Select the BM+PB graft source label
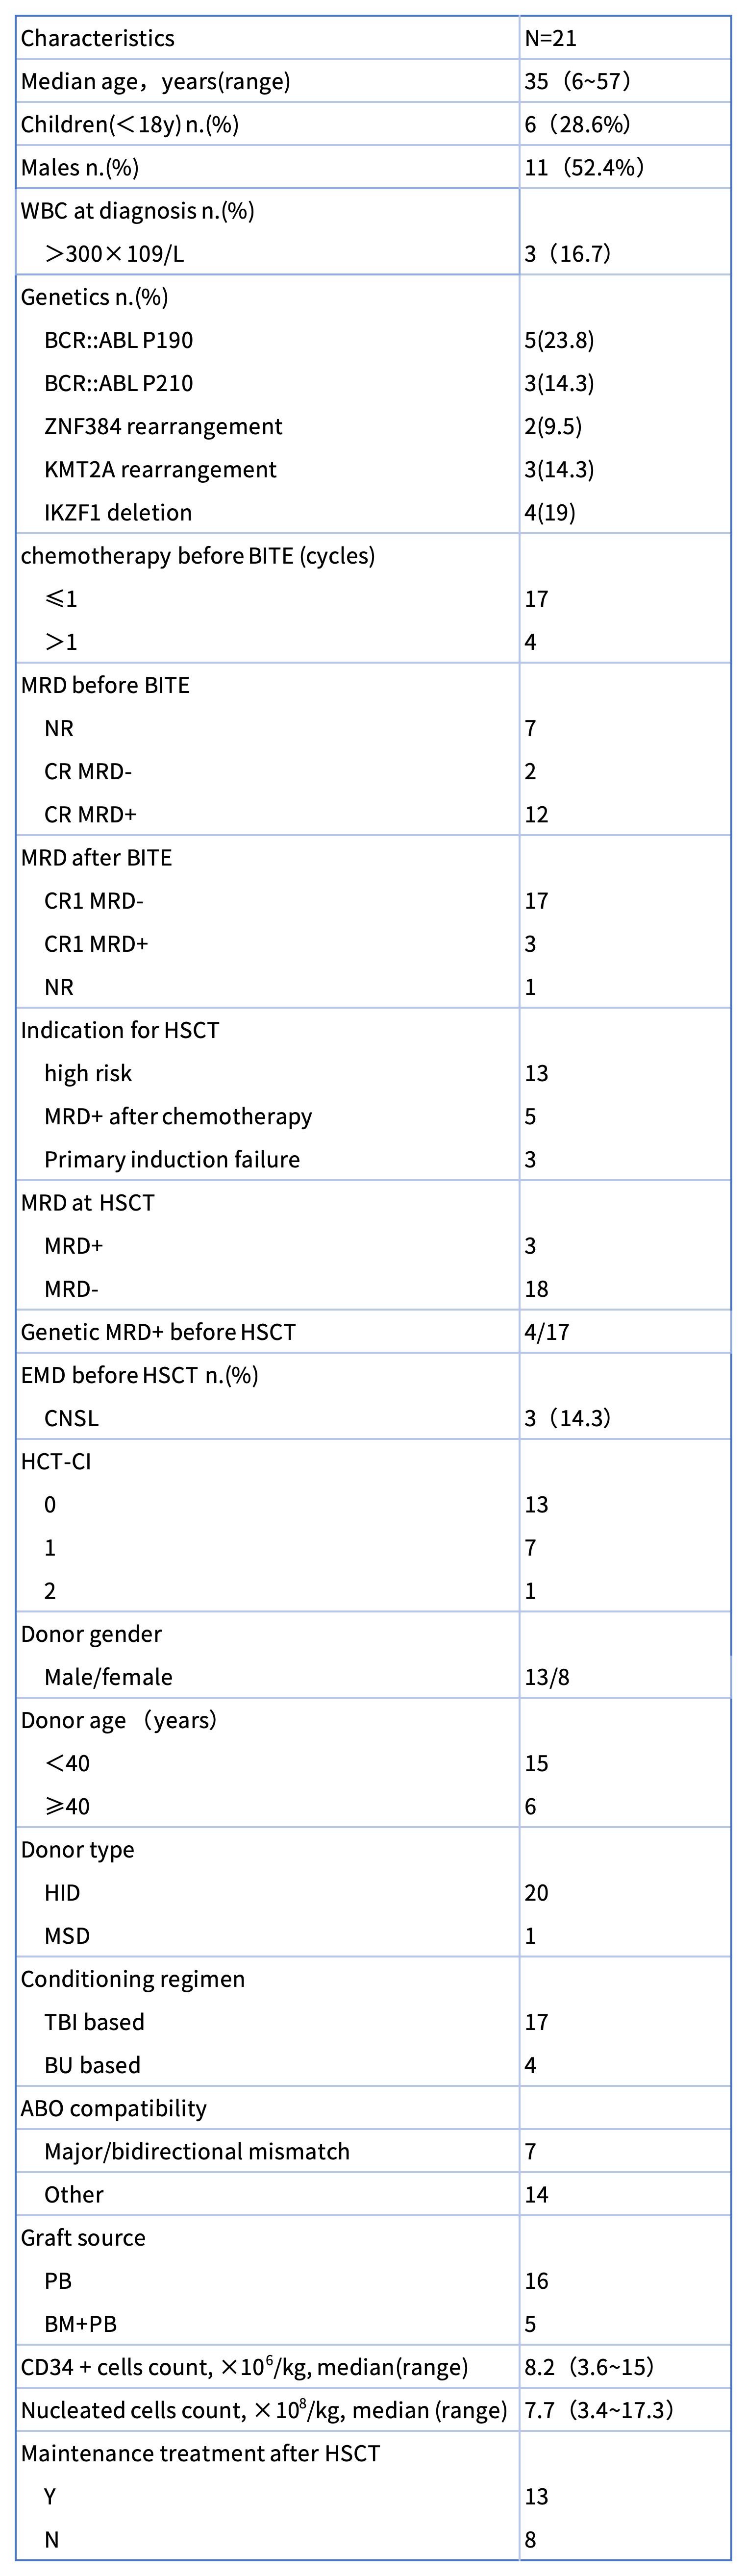Viewport: 747px width, 2576px height. pyautogui.click(x=80, y=2324)
